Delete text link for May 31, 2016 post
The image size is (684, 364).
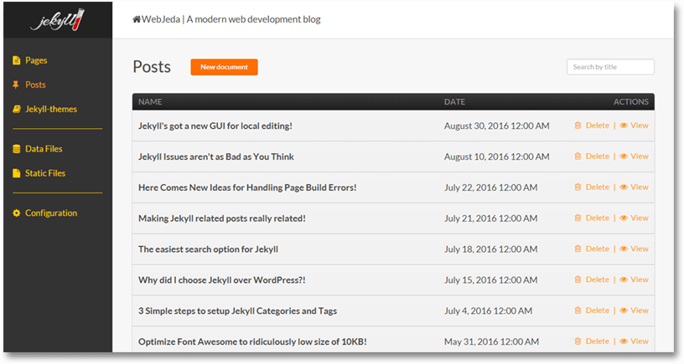click(597, 341)
